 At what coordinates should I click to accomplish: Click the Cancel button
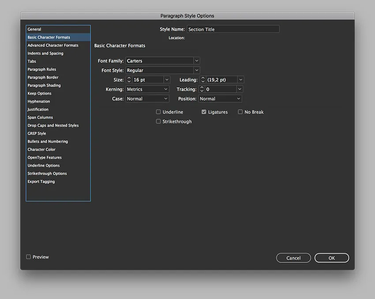(293, 258)
